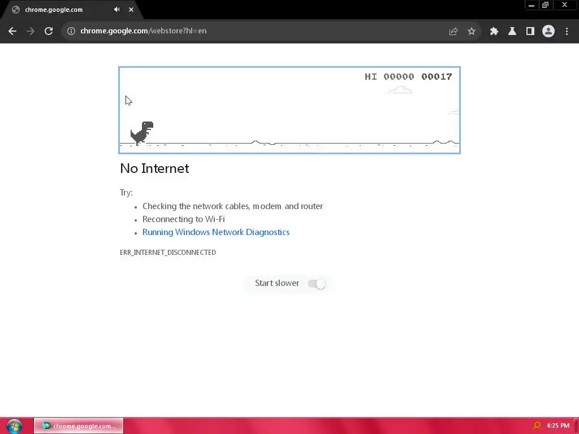Screen dimensions: 579x434
Task: Click the forward navigation arrow
Action: (x=31, y=31)
